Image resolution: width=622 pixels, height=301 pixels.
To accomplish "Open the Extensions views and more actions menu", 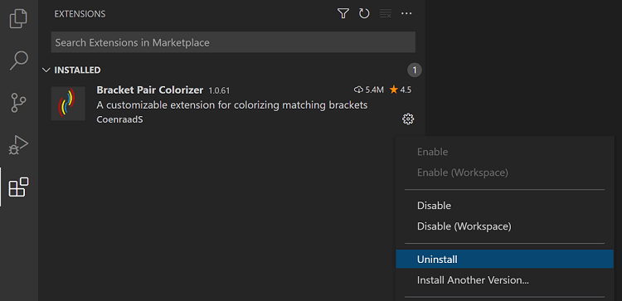I will tap(406, 14).
